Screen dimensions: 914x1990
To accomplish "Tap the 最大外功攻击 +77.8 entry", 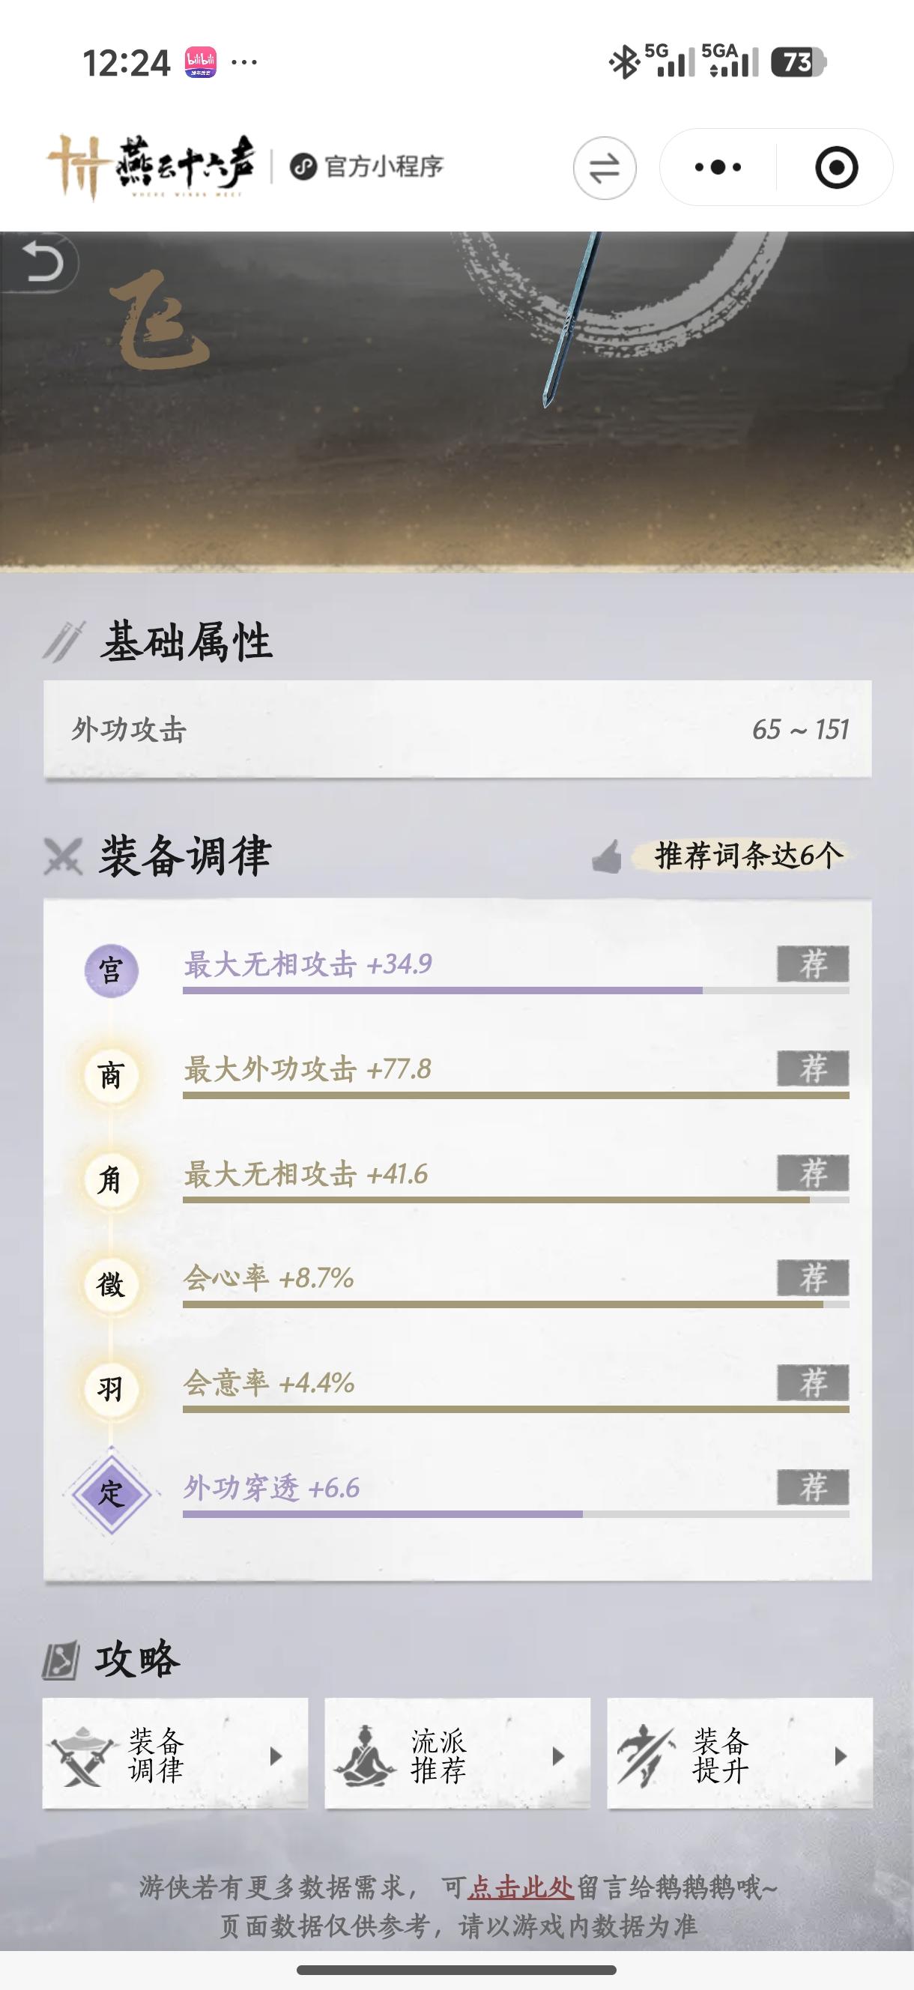I will click(x=307, y=1070).
